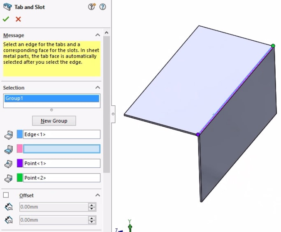The width and height of the screenshot is (281, 232).
Task: Collapse the Message section
Action: (x=98, y=35)
